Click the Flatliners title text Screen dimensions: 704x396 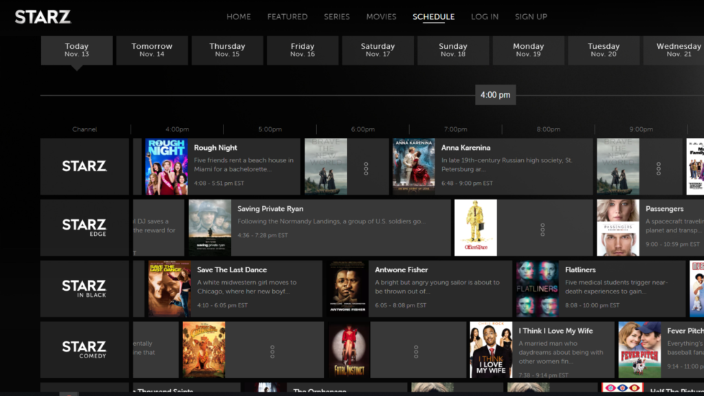(x=580, y=269)
